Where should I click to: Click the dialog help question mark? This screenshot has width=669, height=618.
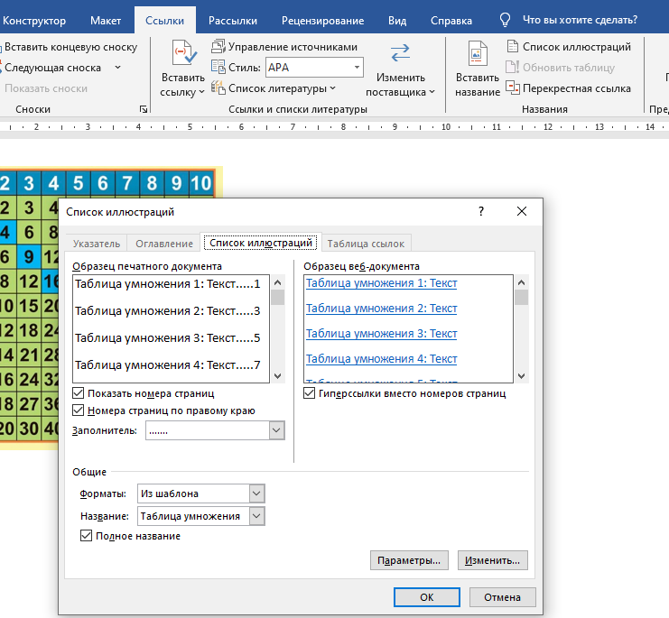[x=481, y=211]
